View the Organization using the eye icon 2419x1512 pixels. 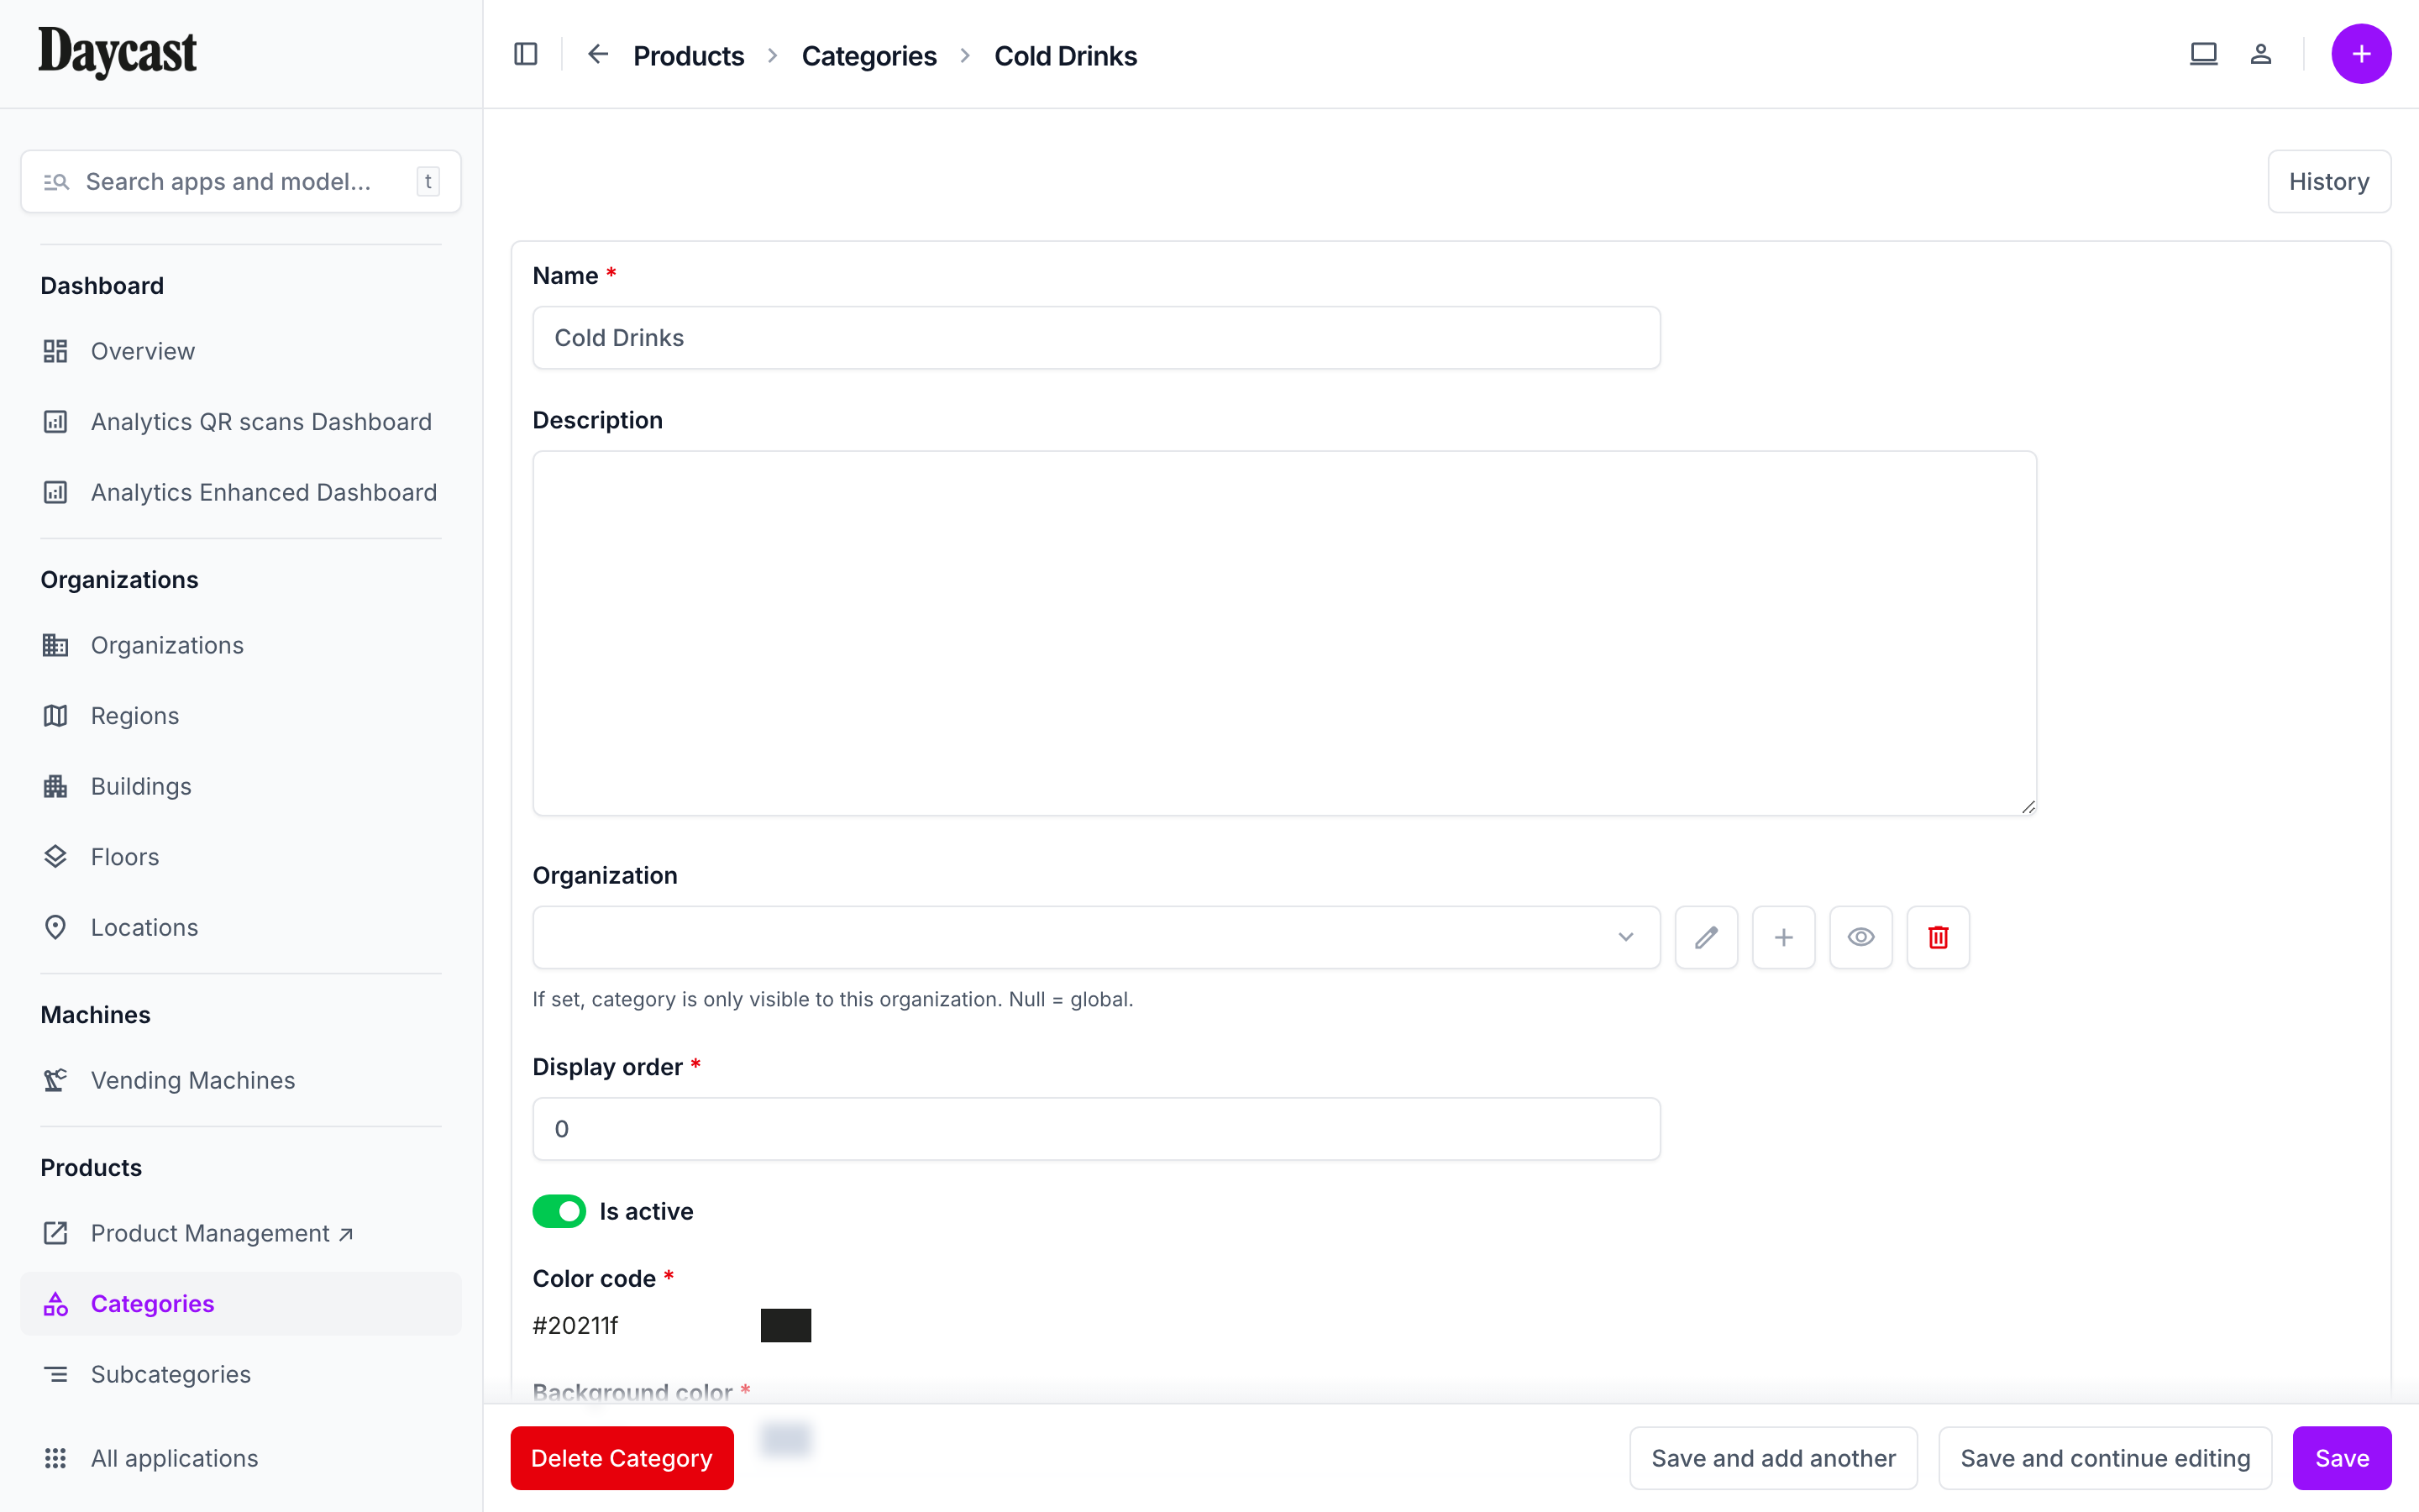1860,937
